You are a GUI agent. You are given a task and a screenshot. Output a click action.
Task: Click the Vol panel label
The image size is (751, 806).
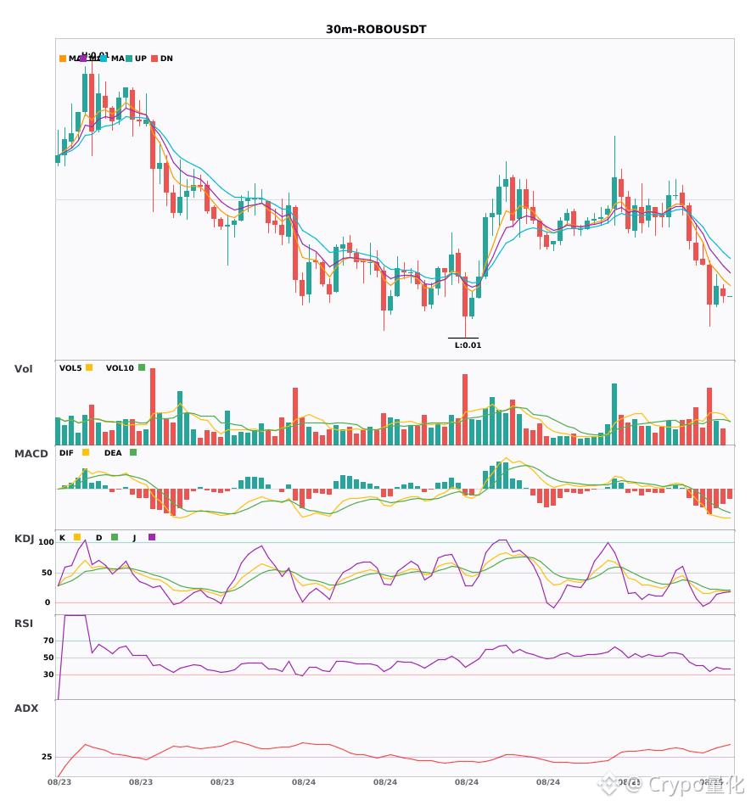click(24, 369)
